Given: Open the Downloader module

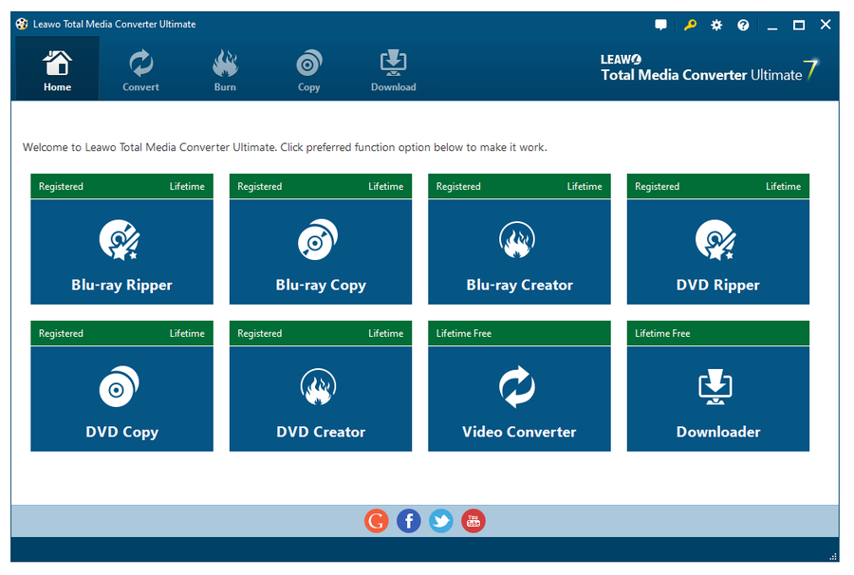Looking at the screenshot, I should [717, 399].
